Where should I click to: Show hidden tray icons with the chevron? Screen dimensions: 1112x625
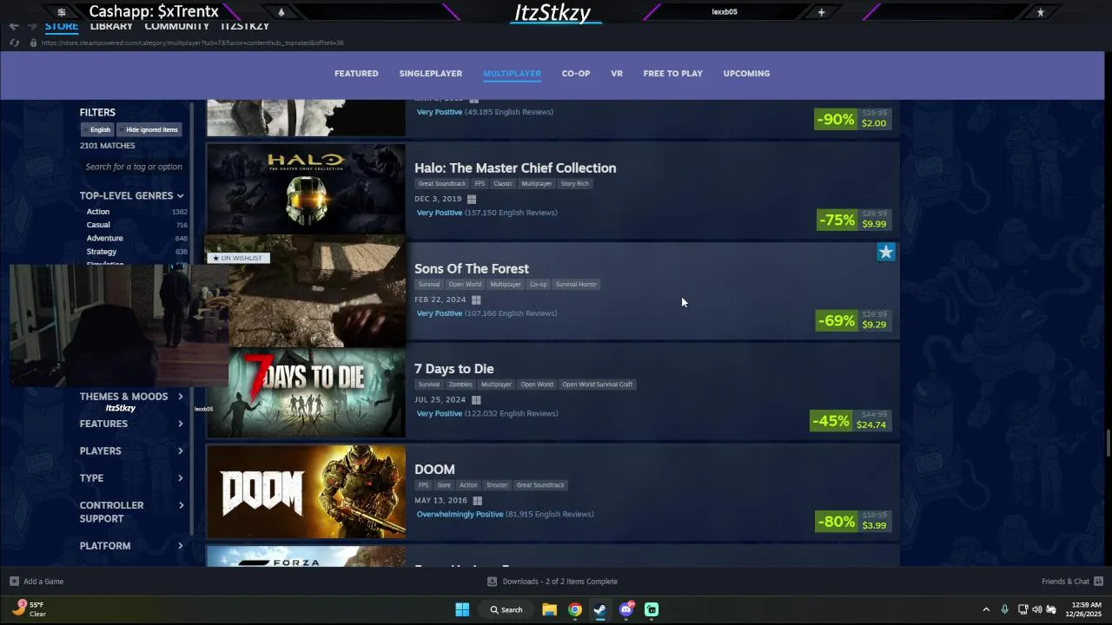(986, 609)
